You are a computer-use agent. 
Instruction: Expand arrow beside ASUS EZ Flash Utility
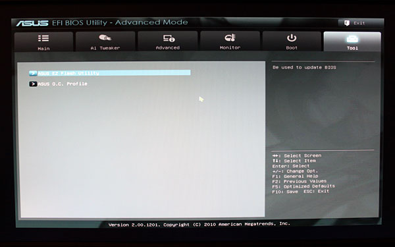point(33,73)
